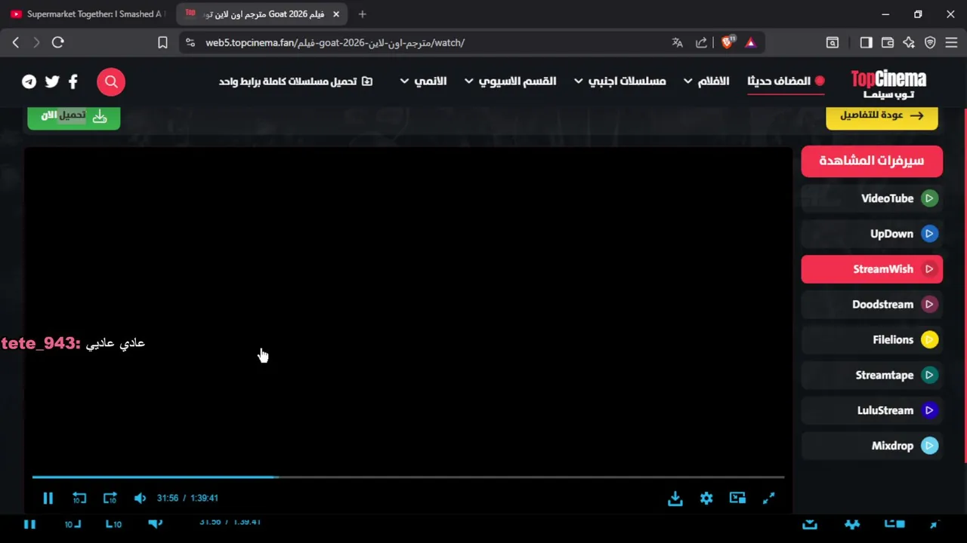Viewport: 967px width, 543px height.
Task: Go forward in browser history
Action: [36, 43]
